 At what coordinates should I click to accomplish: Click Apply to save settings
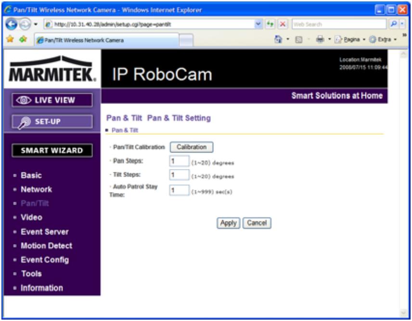228,223
